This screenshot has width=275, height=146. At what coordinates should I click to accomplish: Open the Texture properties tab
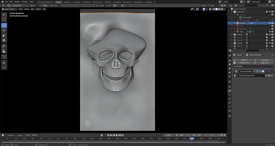pyautogui.click(x=230, y=116)
